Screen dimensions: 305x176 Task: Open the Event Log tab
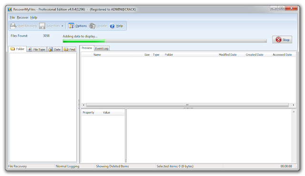coord(102,49)
